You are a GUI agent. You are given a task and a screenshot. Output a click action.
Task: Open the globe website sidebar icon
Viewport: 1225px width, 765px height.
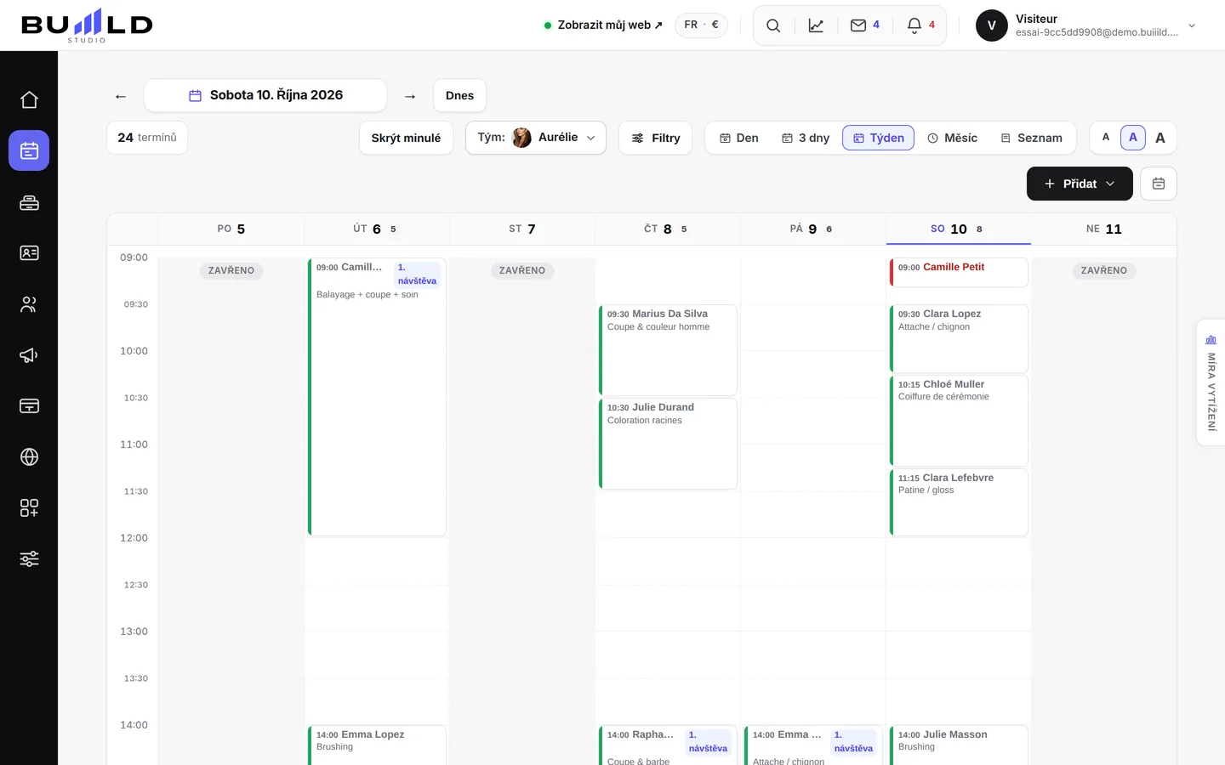29,457
